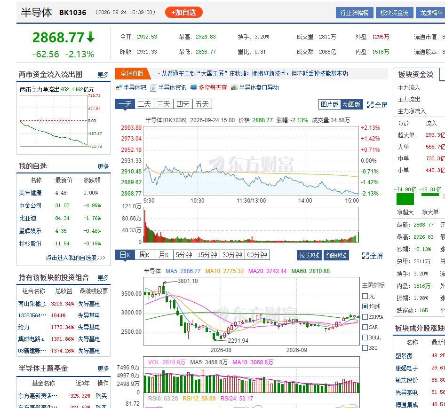Enable the EXPMA indicator

[365, 317]
